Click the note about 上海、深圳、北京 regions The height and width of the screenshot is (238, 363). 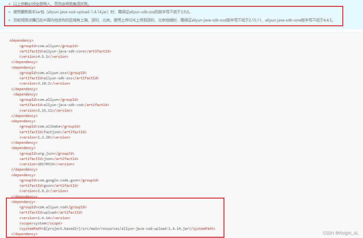click(174, 20)
